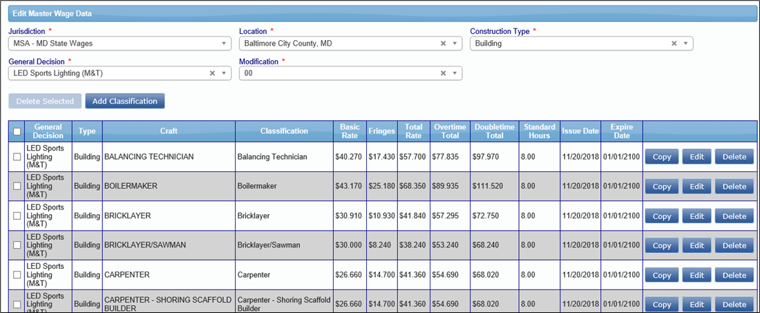Open the Modification dropdown arrow
The height and width of the screenshot is (313, 760).
pyautogui.click(x=455, y=73)
